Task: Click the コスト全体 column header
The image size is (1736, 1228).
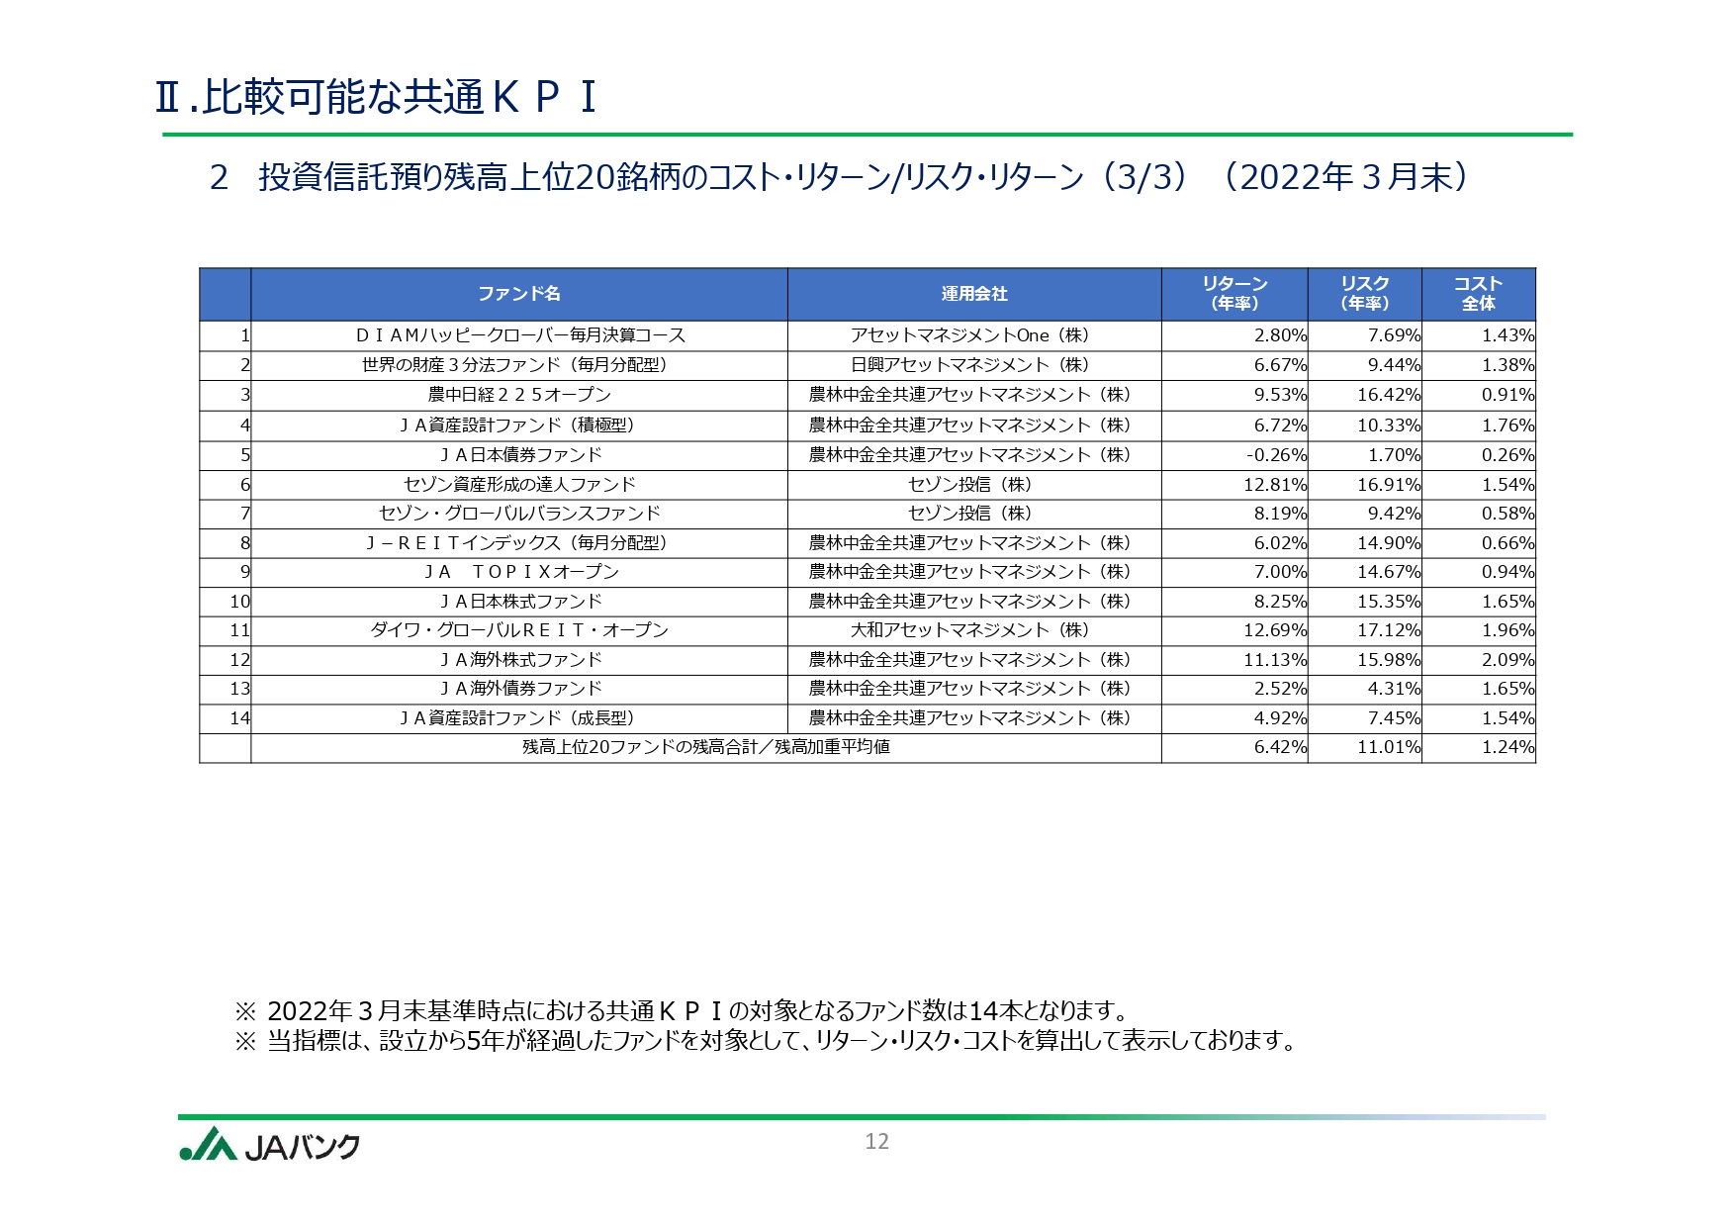Action: pos(1479,294)
